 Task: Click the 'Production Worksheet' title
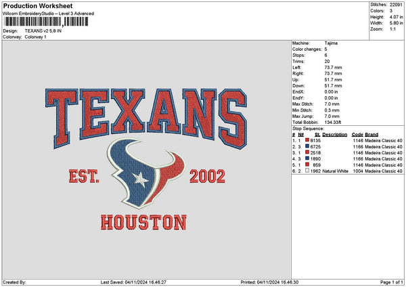pos(38,5)
